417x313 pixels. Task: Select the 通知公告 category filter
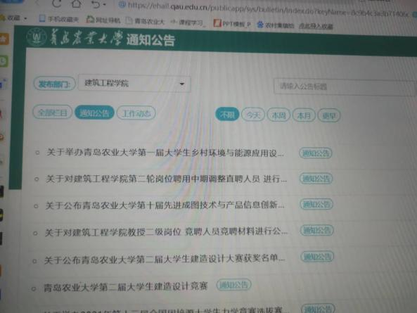[94, 113]
